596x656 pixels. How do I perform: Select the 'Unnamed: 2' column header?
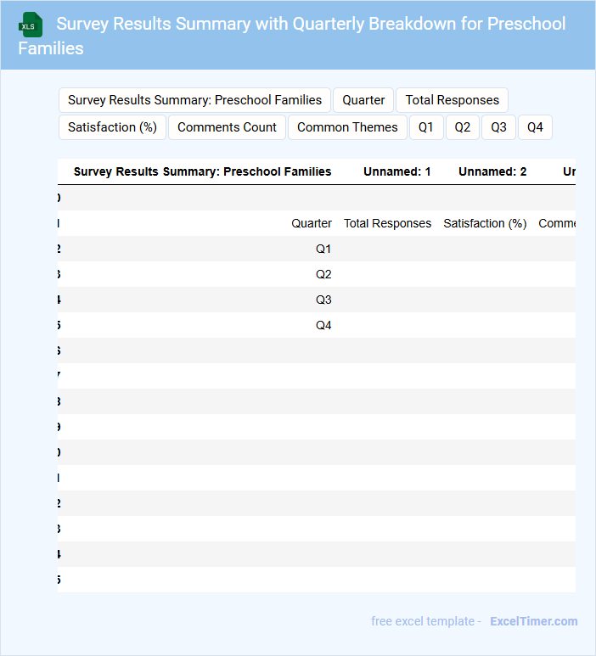(492, 171)
